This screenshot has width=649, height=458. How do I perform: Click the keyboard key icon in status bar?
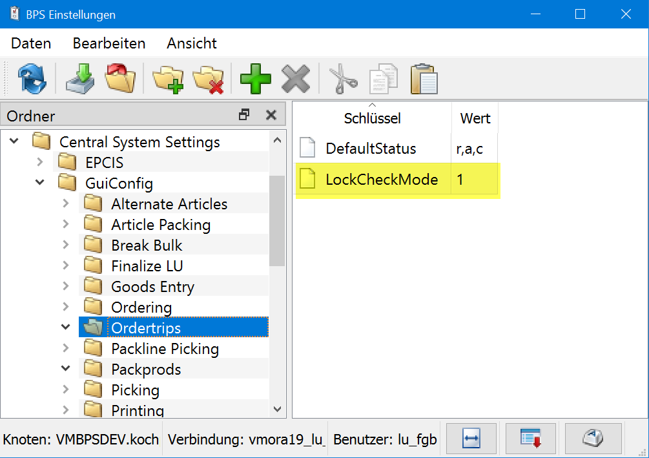click(593, 439)
